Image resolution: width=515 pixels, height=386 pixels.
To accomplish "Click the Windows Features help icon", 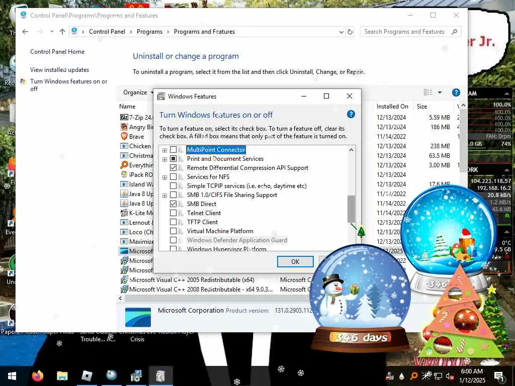I will point(351,114).
